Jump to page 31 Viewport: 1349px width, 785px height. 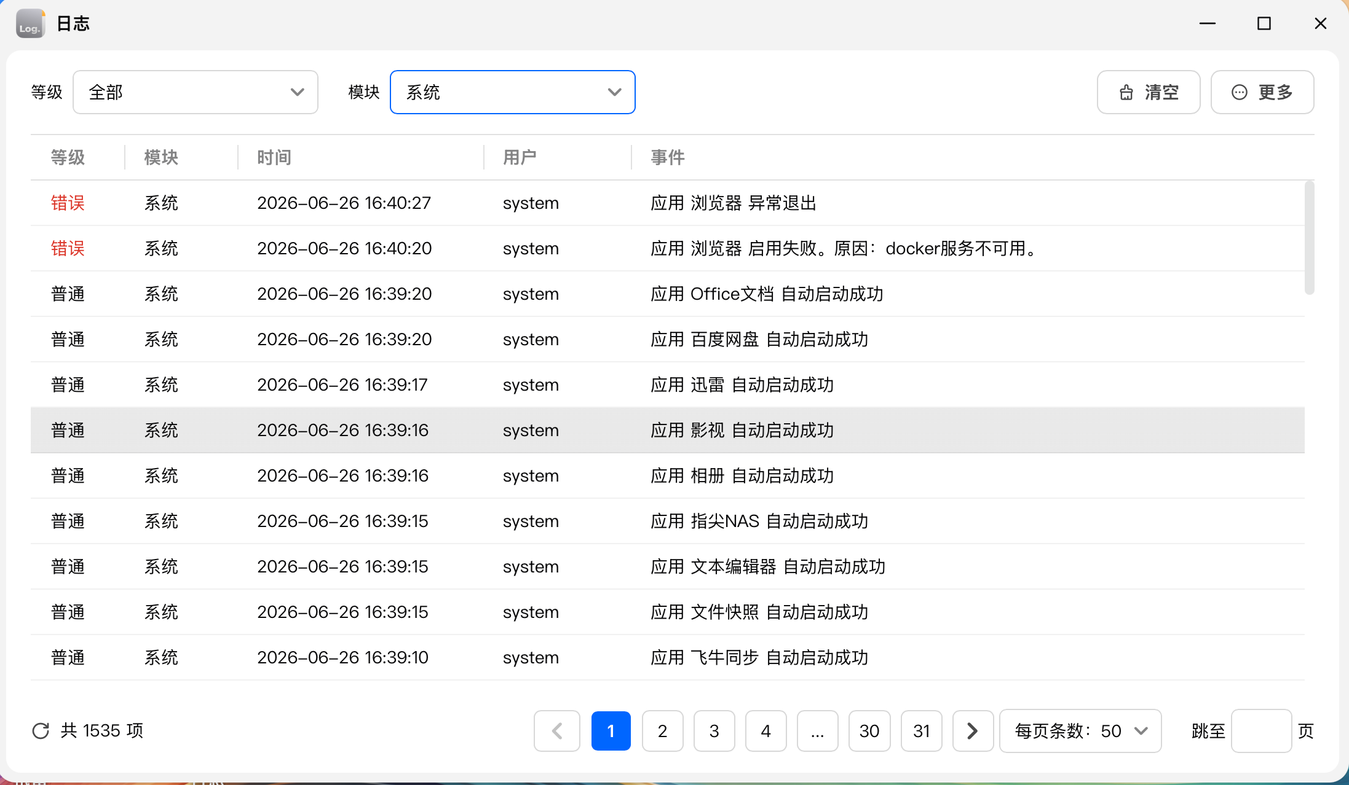pyautogui.click(x=922, y=731)
